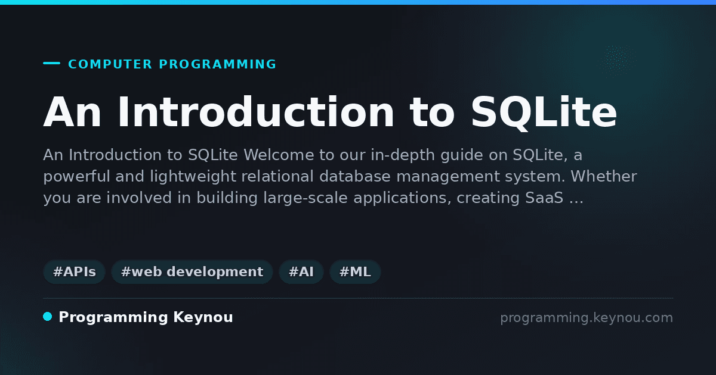
Task: Click the #ML tag pill
Action: pos(355,272)
